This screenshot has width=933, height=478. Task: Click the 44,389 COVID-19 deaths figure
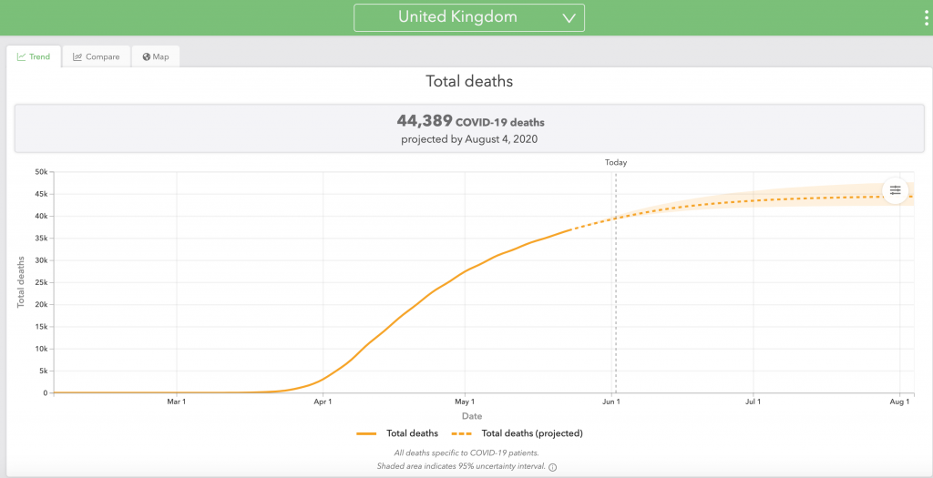(x=470, y=122)
